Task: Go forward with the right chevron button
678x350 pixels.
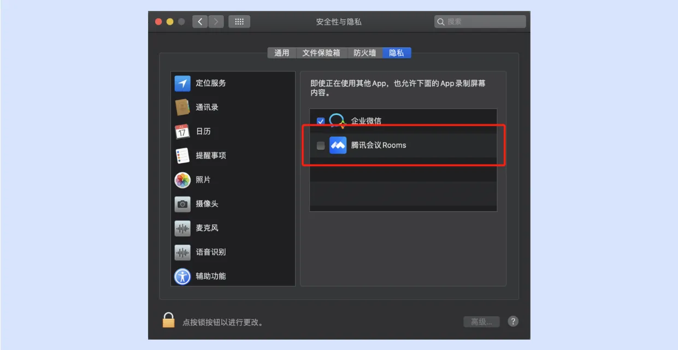Action: (216, 21)
